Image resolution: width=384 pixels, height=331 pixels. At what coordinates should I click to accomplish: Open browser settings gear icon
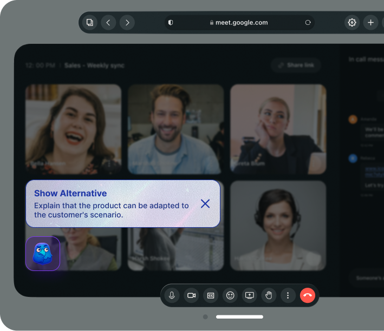point(352,23)
